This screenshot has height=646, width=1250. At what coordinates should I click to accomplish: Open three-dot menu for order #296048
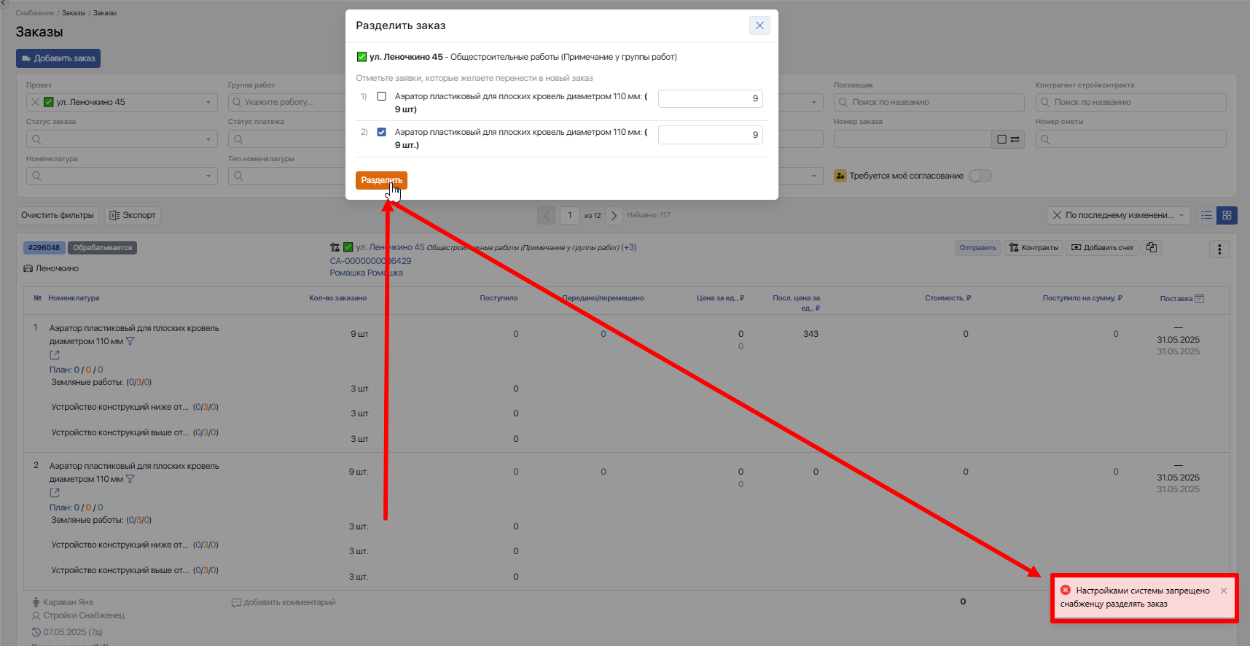click(1219, 249)
